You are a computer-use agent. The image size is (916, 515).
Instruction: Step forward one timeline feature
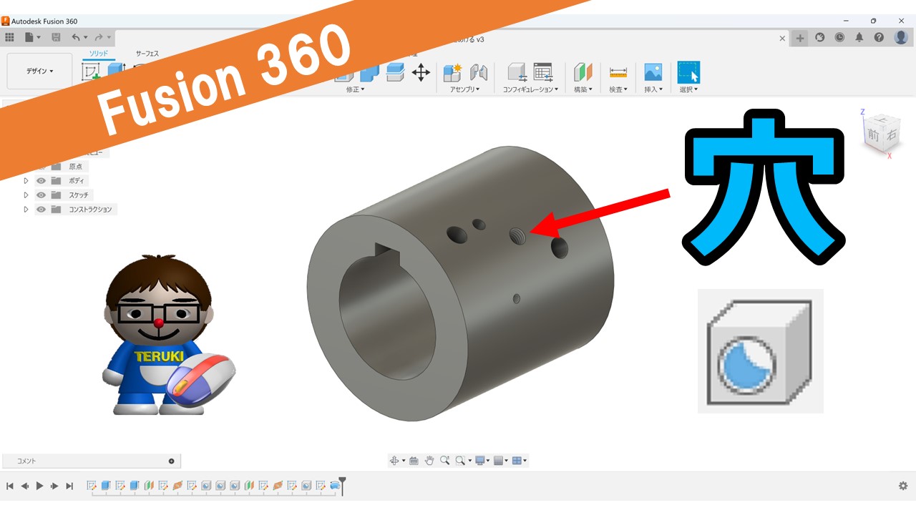[54, 486]
